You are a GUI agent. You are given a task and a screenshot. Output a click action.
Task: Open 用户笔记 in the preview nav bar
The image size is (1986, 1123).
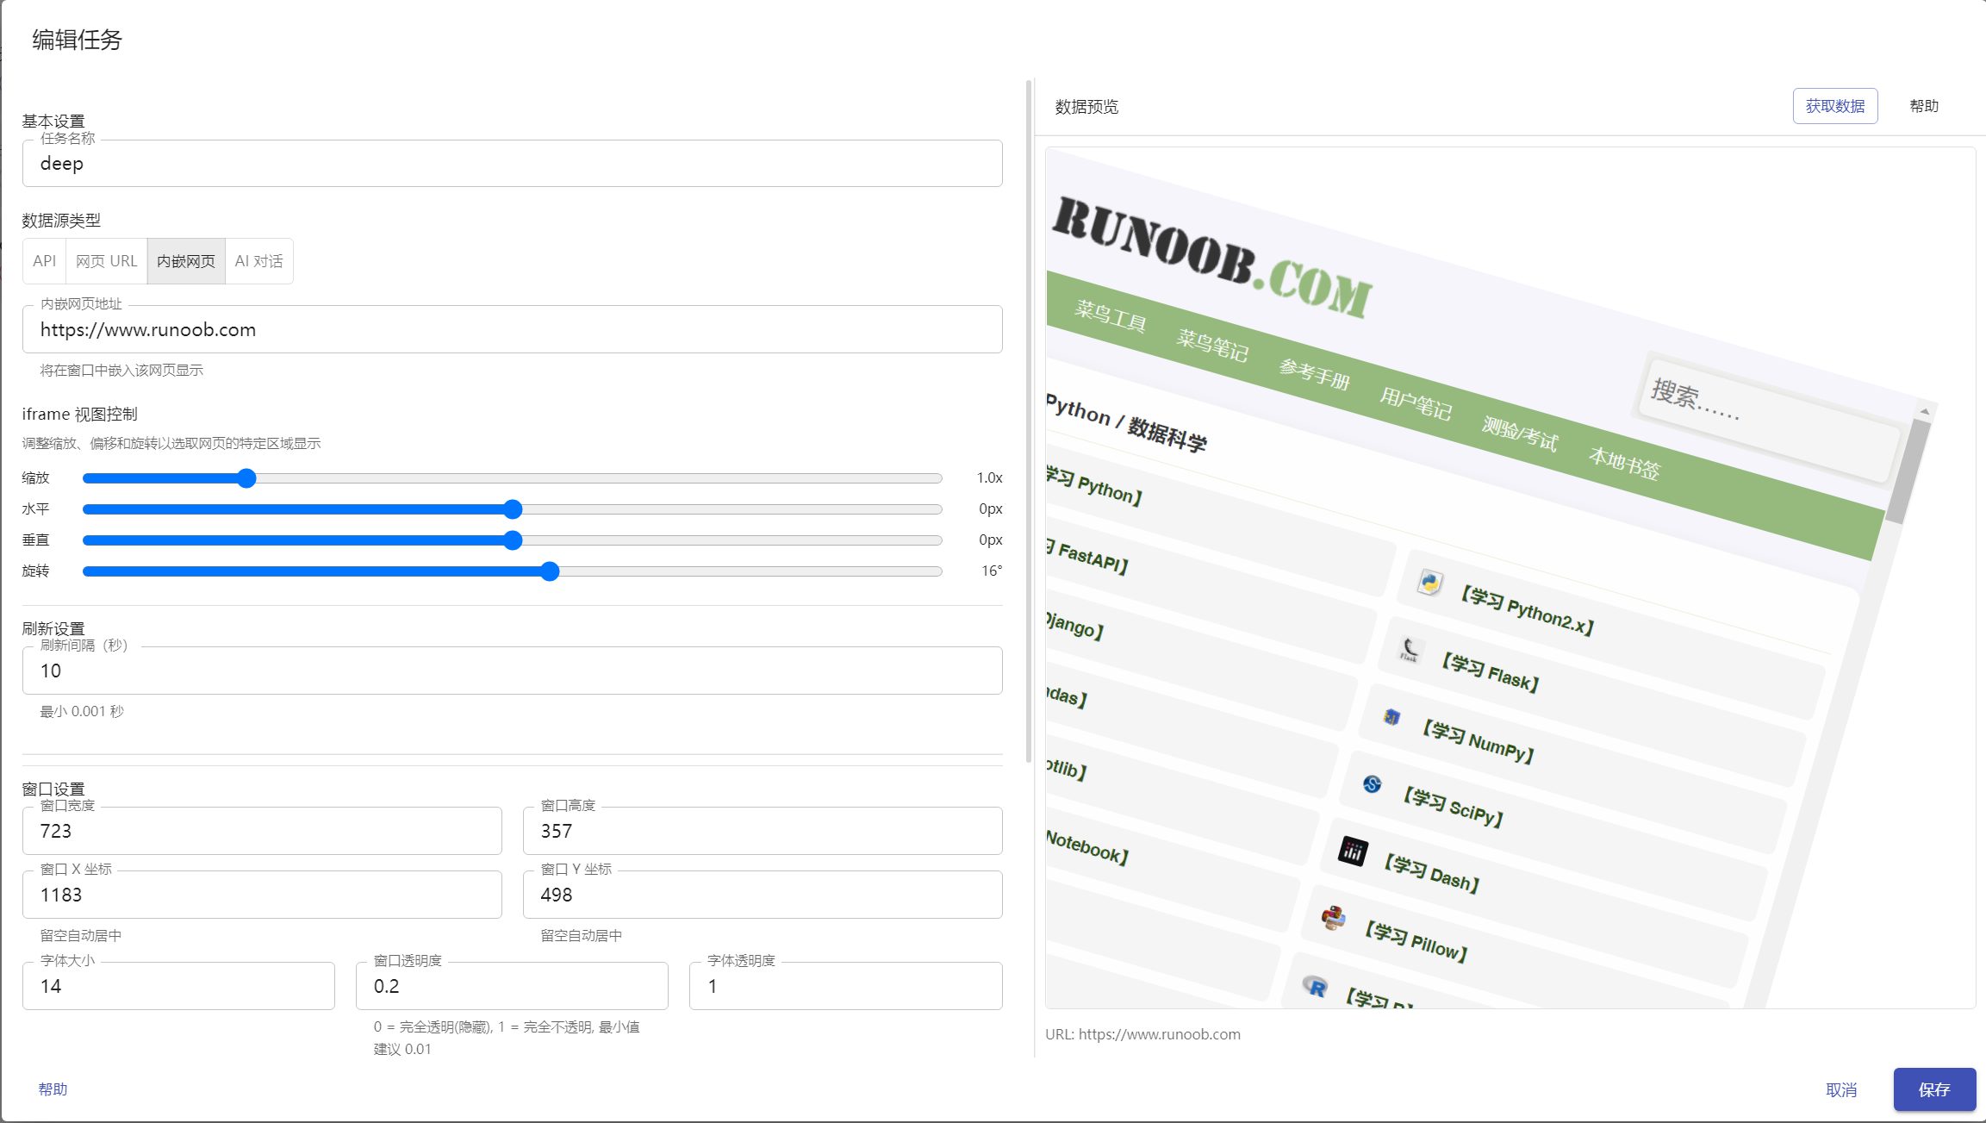coord(1416,402)
